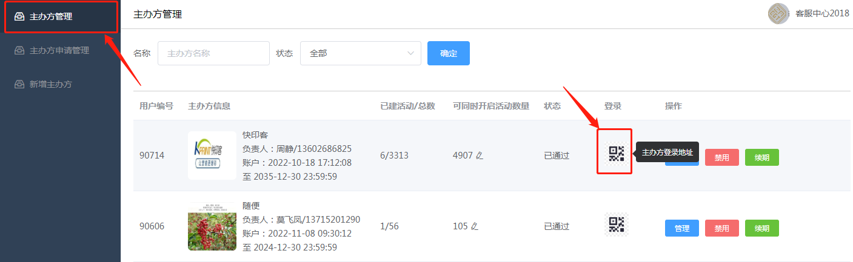Click green 续期 button for 随便

pos(761,228)
